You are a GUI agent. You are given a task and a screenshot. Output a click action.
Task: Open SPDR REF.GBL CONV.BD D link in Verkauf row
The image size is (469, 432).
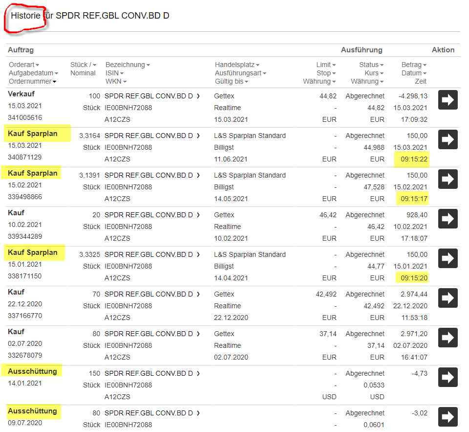tap(152, 96)
